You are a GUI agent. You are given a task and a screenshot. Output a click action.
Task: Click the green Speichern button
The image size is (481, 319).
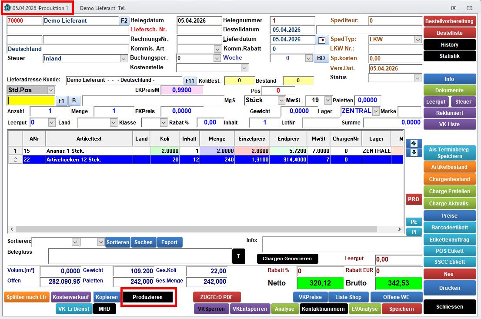click(x=401, y=309)
